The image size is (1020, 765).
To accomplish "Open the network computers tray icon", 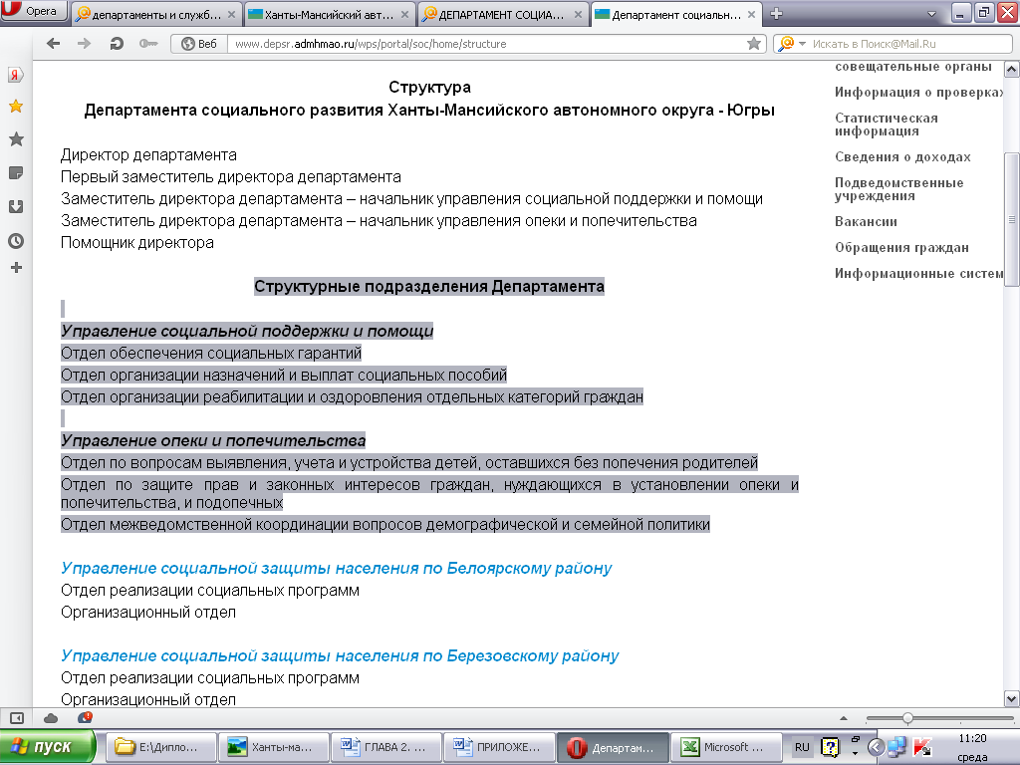I will [x=896, y=747].
